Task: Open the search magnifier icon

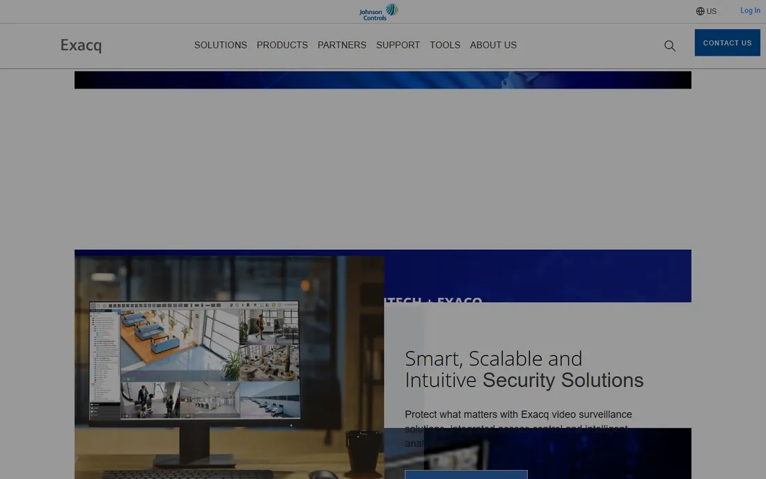Action: [x=670, y=46]
